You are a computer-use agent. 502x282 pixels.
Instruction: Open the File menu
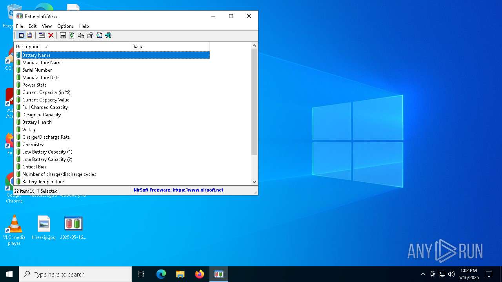[20, 26]
